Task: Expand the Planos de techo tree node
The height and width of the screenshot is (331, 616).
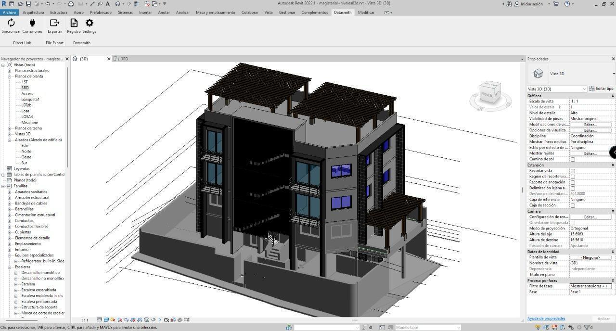Action: [10, 128]
